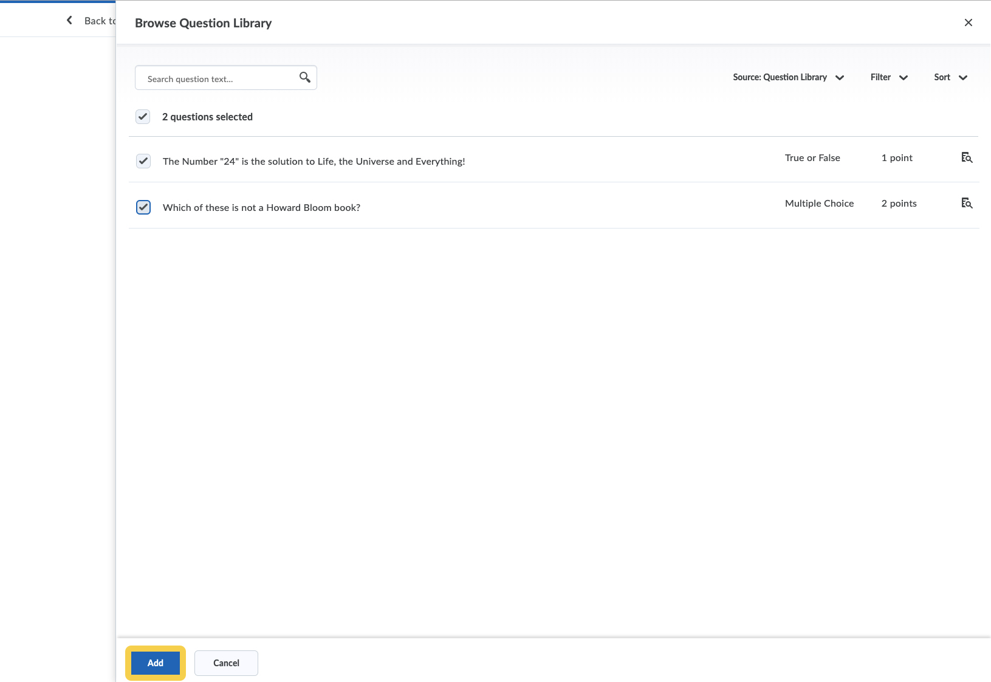
Task: Close the Browse Question Library dialog
Action: [968, 23]
